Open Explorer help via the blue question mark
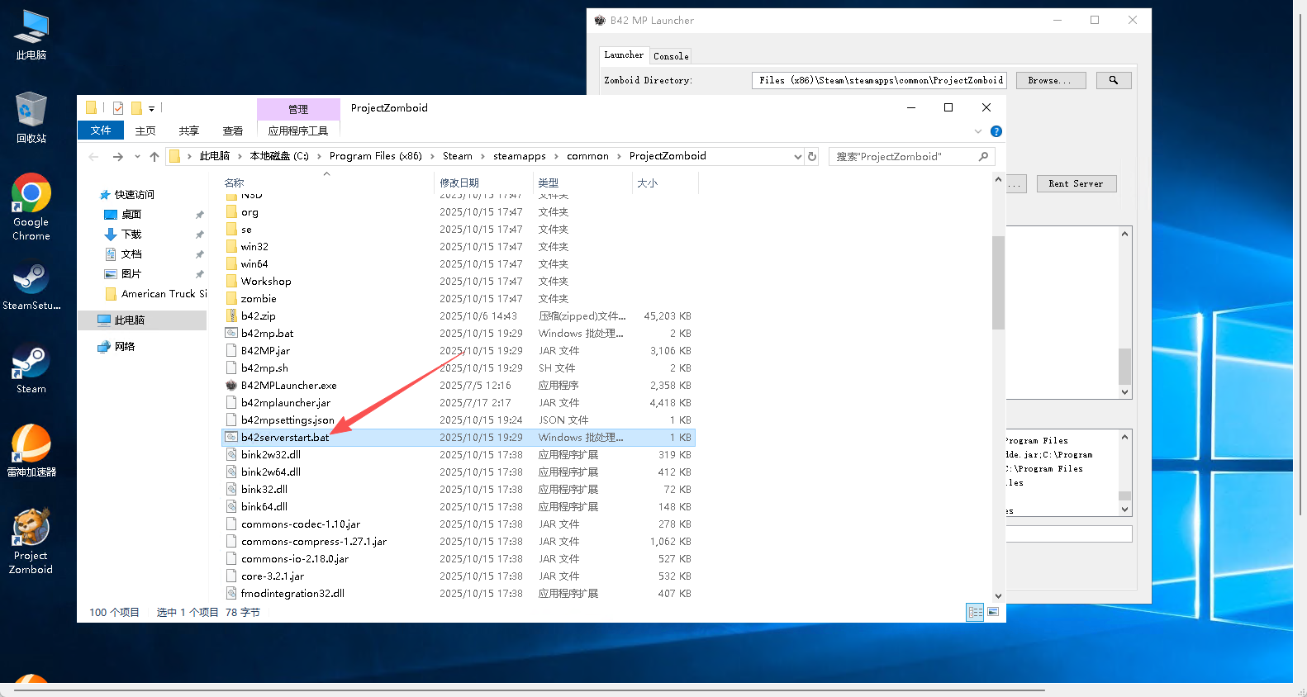 point(996,131)
